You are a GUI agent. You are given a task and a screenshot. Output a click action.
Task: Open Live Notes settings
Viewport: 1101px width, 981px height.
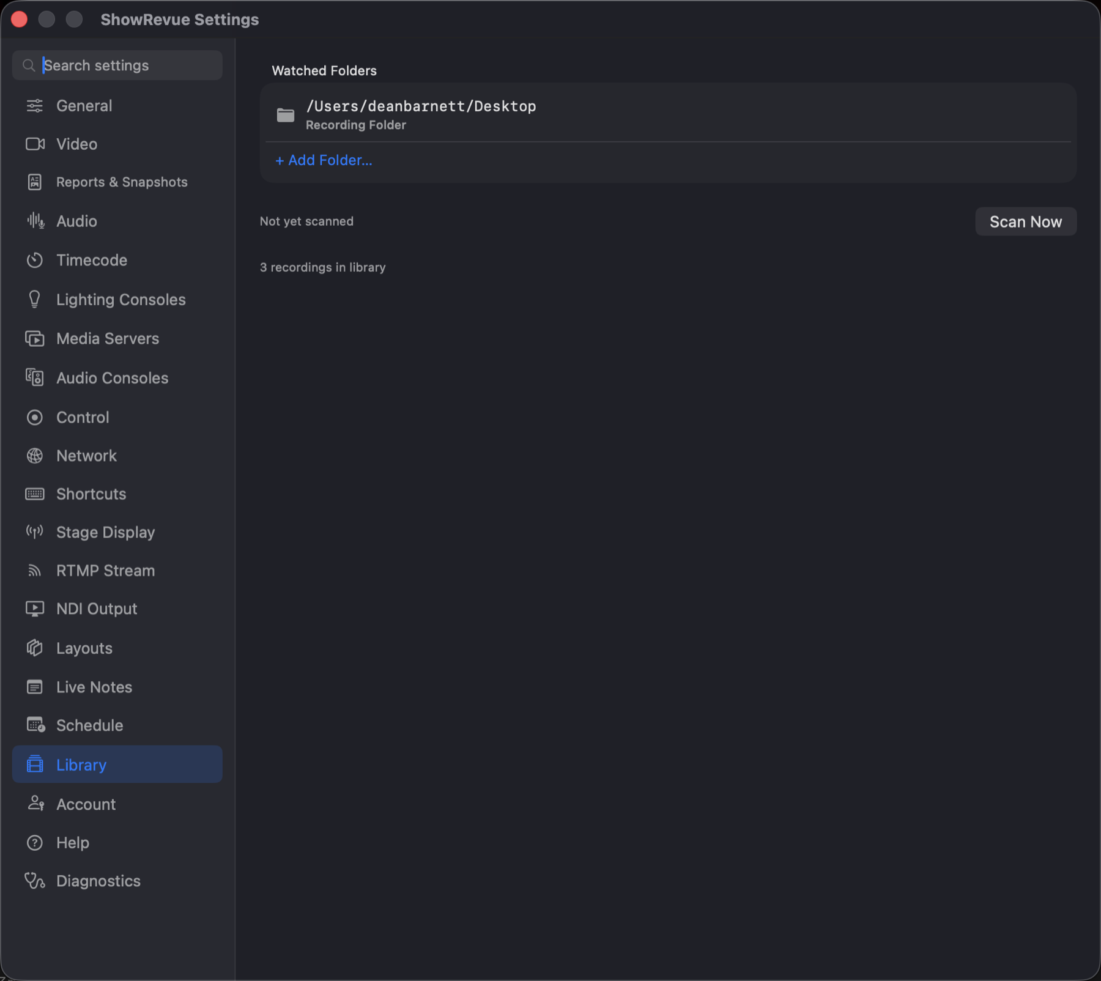point(117,687)
